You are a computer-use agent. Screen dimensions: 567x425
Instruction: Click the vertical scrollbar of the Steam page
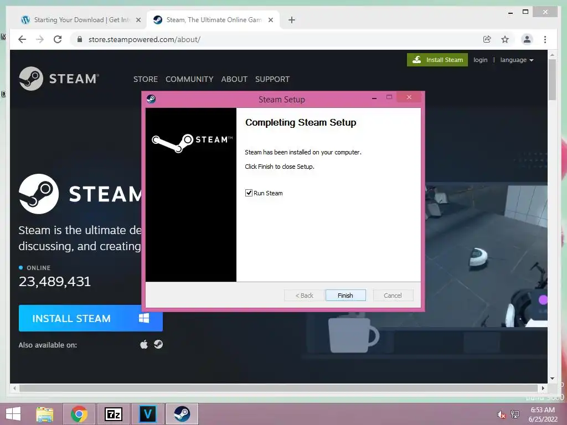pos(552,80)
